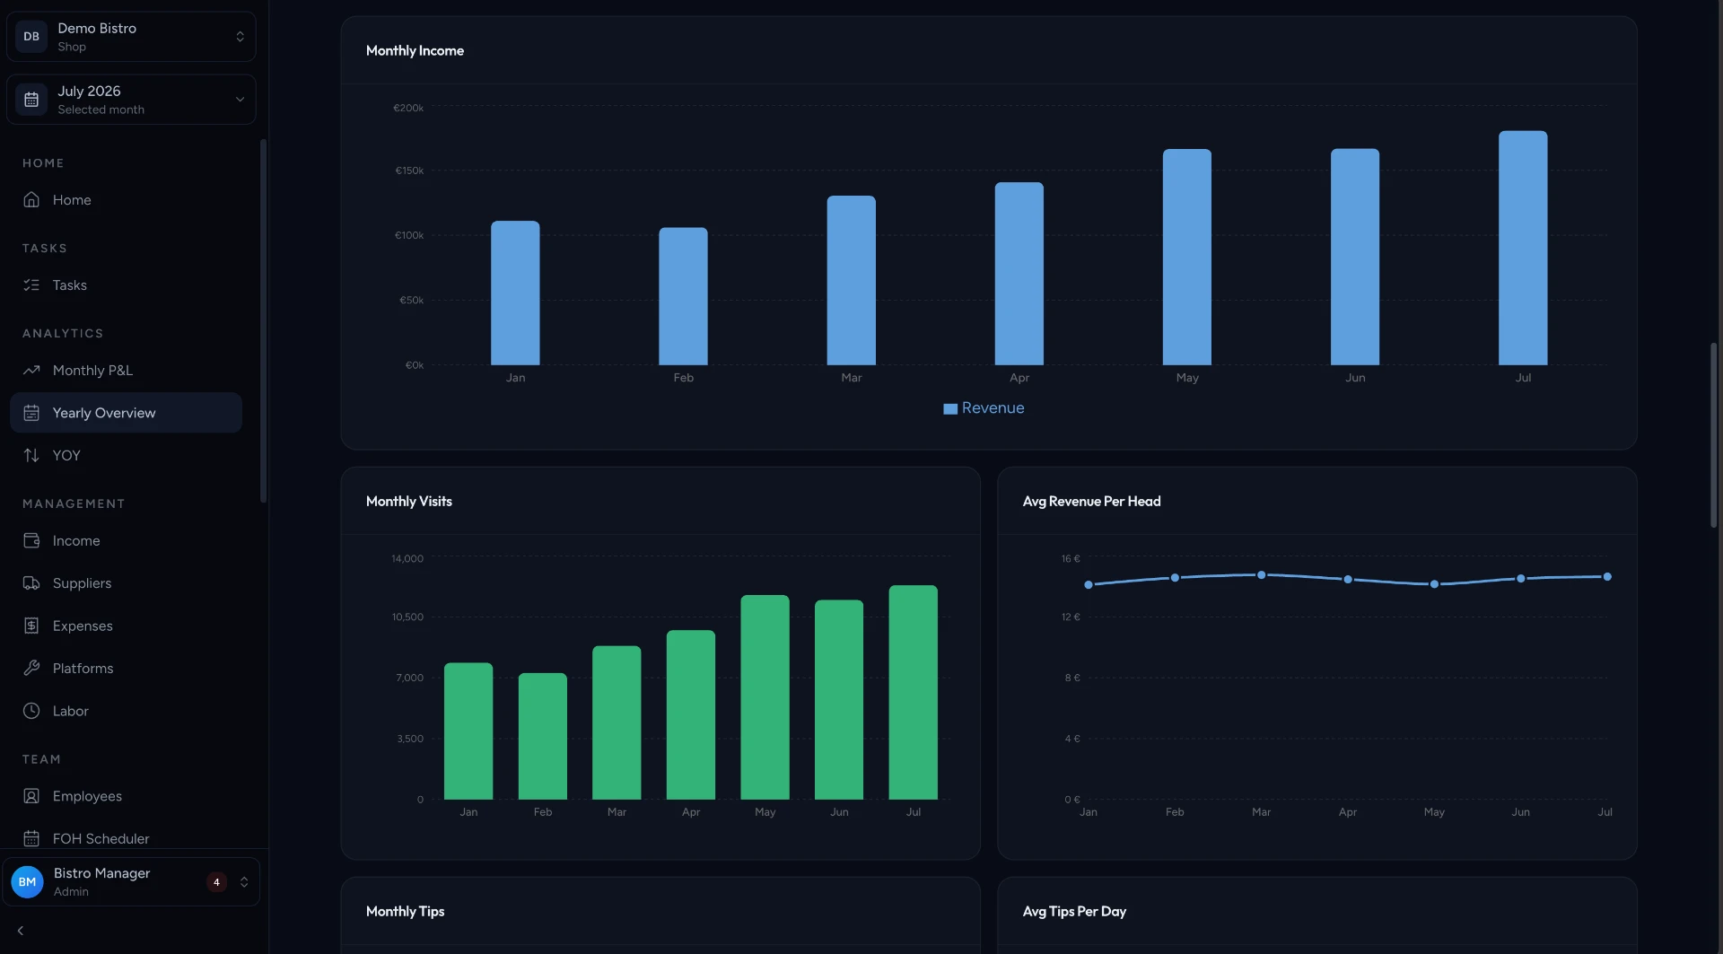
Task: Navigate to Monthly P&L
Action: tap(126, 370)
